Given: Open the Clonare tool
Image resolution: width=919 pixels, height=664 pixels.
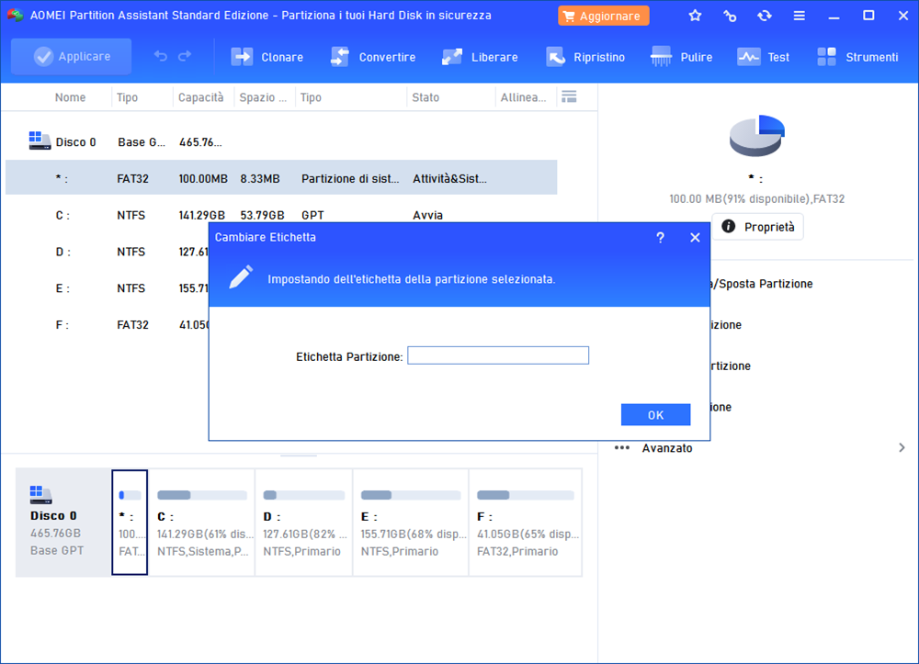Looking at the screenshot, I should coord(267,57).
